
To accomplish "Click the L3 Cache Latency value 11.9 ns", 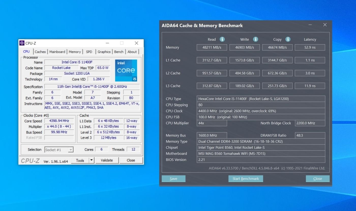I will pos(310,86).
